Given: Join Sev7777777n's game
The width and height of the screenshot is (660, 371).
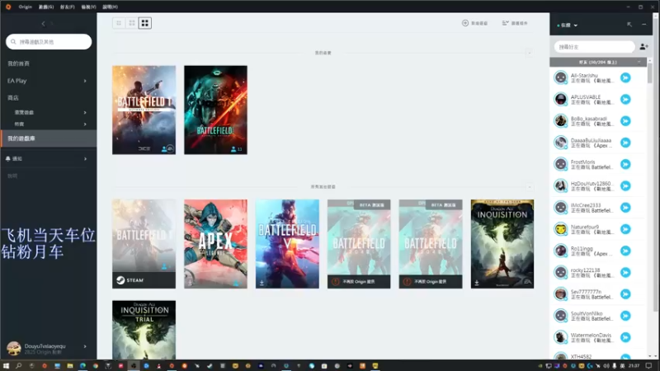Looking at the screenshot, I should click(625, 294).
